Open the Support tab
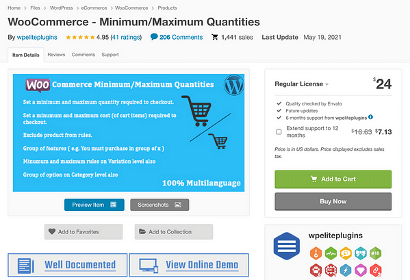 [x=110, y=55]
